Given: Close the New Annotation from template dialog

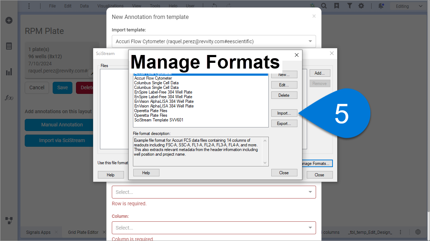Looking at the screenshot, I should point(314,16).
